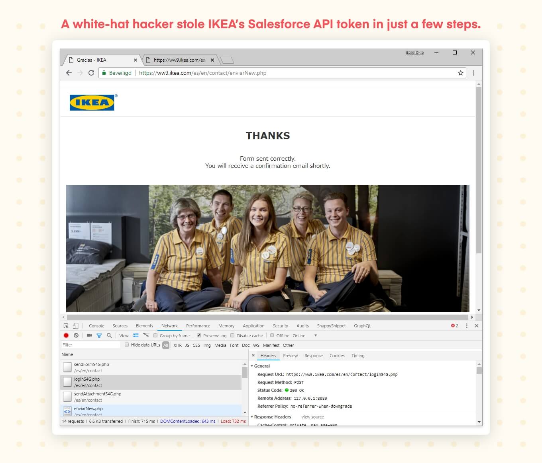Clear the network log
This screenshot has width=542, height=463.
[x=76, y=335]
